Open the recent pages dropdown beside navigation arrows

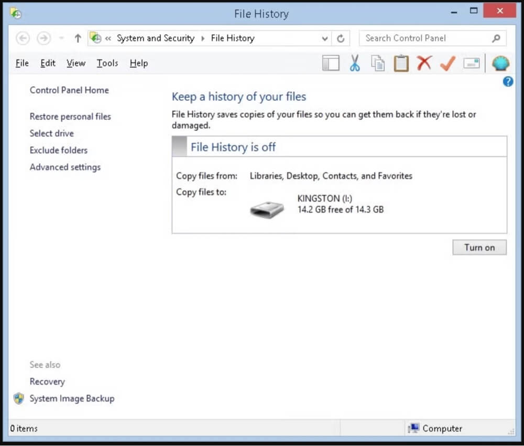click(61, 38)
